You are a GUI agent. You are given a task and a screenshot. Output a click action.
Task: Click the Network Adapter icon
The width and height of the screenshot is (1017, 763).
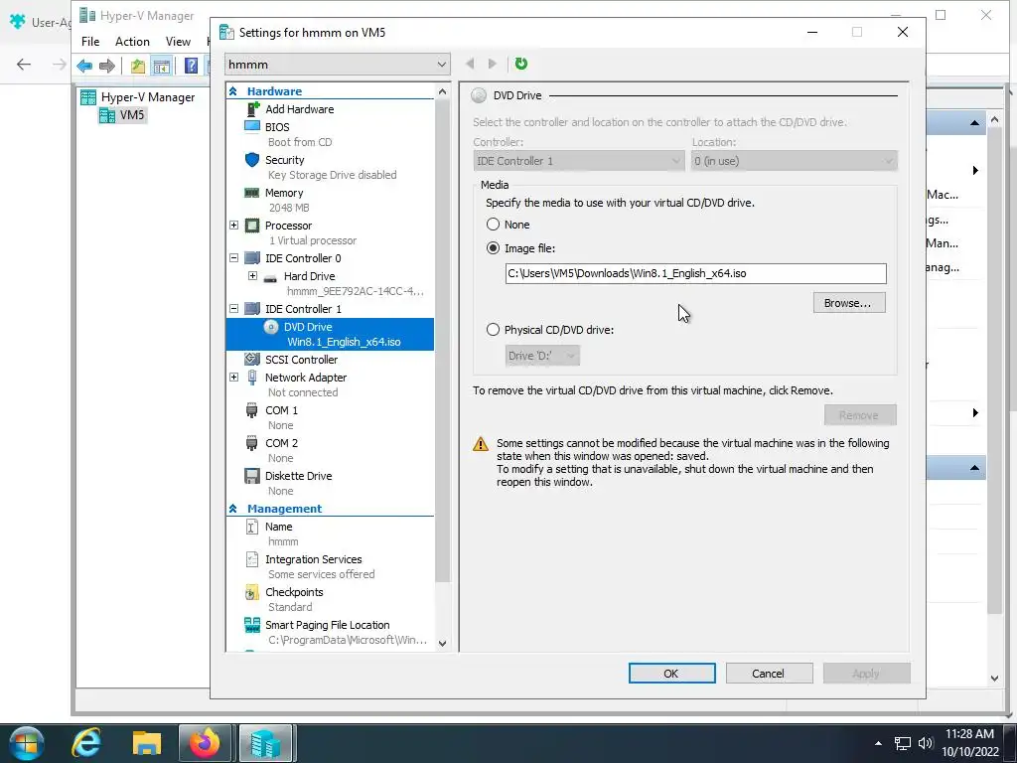pyautogui.click(x=252, y=378)
